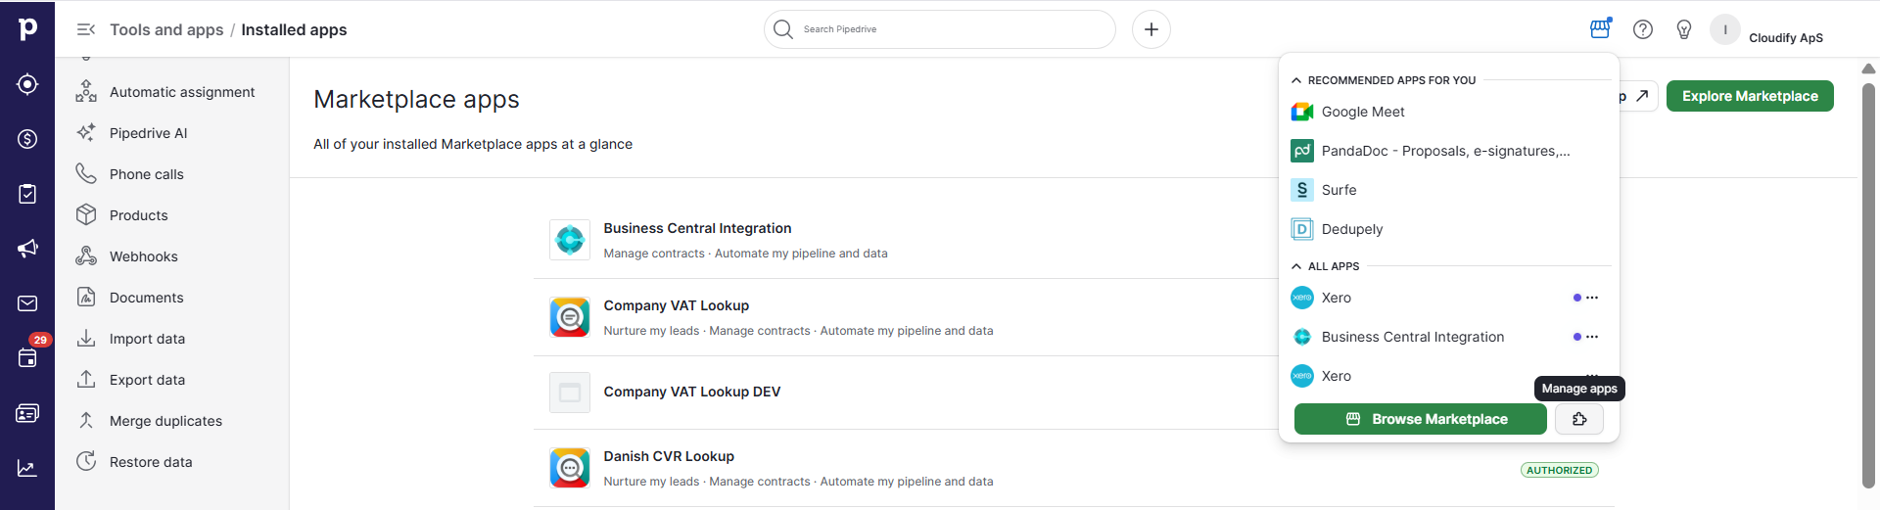Screen dimensions: 1880x510
Task: Click the Marketplace store icon in header
Action: click(x=1600, y=28)
